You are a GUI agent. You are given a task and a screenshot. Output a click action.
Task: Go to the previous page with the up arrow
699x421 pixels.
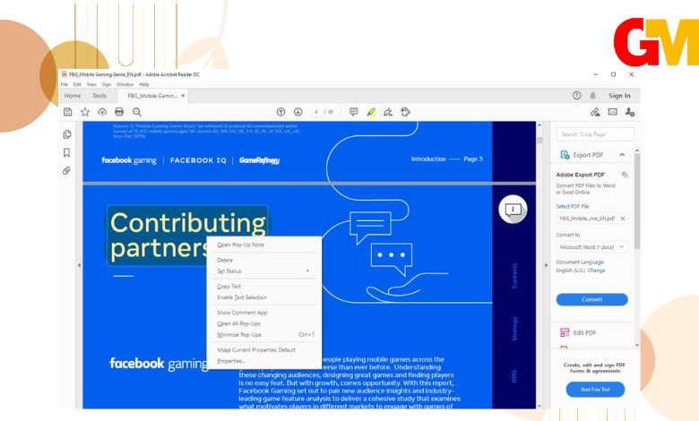click(x=280, y=112)
